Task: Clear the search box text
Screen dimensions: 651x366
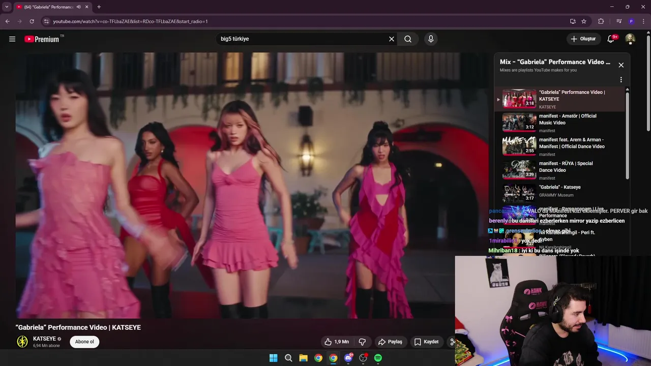Action: [392, 39]
